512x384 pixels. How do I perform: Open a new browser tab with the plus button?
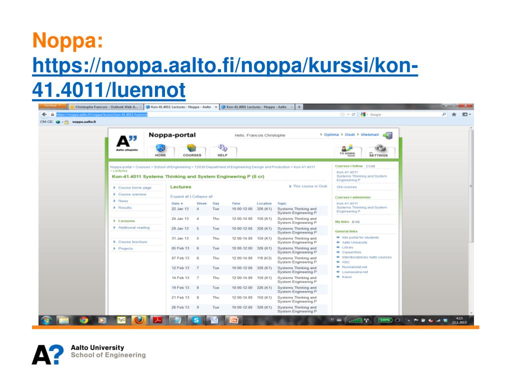[299, 107]
